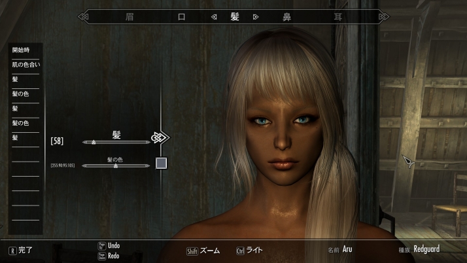Open the hair color swatch square

[x=161, y=163]
